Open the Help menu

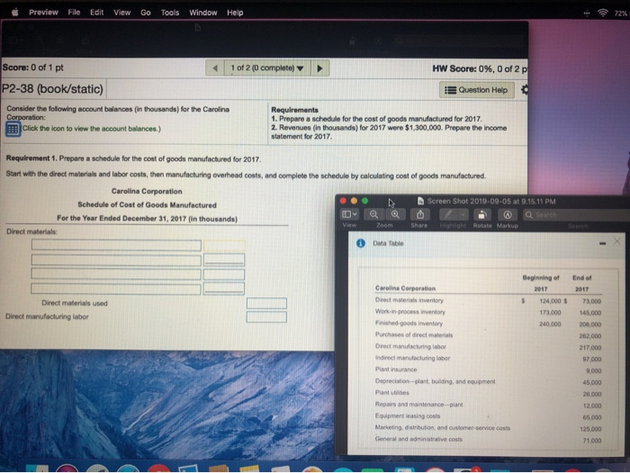(x=235, y=13)
